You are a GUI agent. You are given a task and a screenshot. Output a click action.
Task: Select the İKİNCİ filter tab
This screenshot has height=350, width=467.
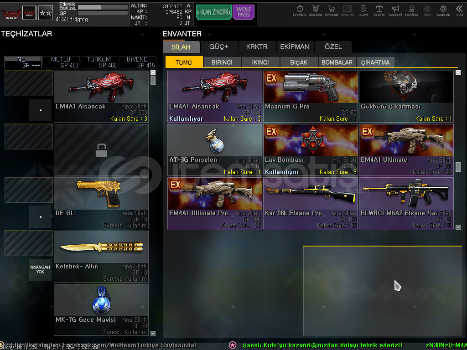[260, 62]
